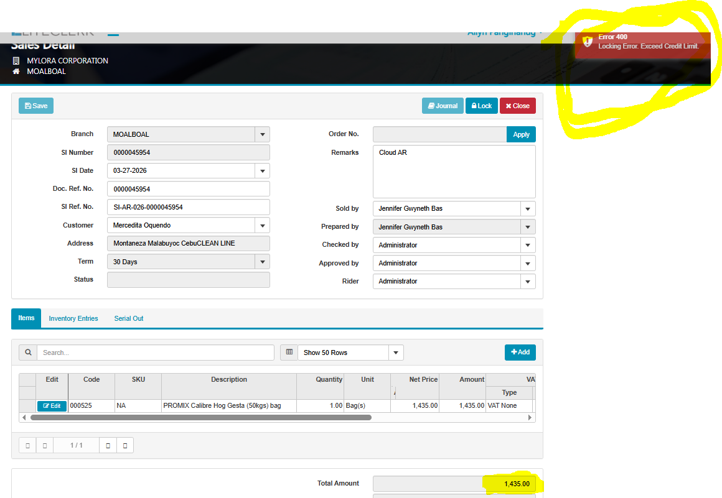
Task: Edit item row 000525
Action: (52, 406)
